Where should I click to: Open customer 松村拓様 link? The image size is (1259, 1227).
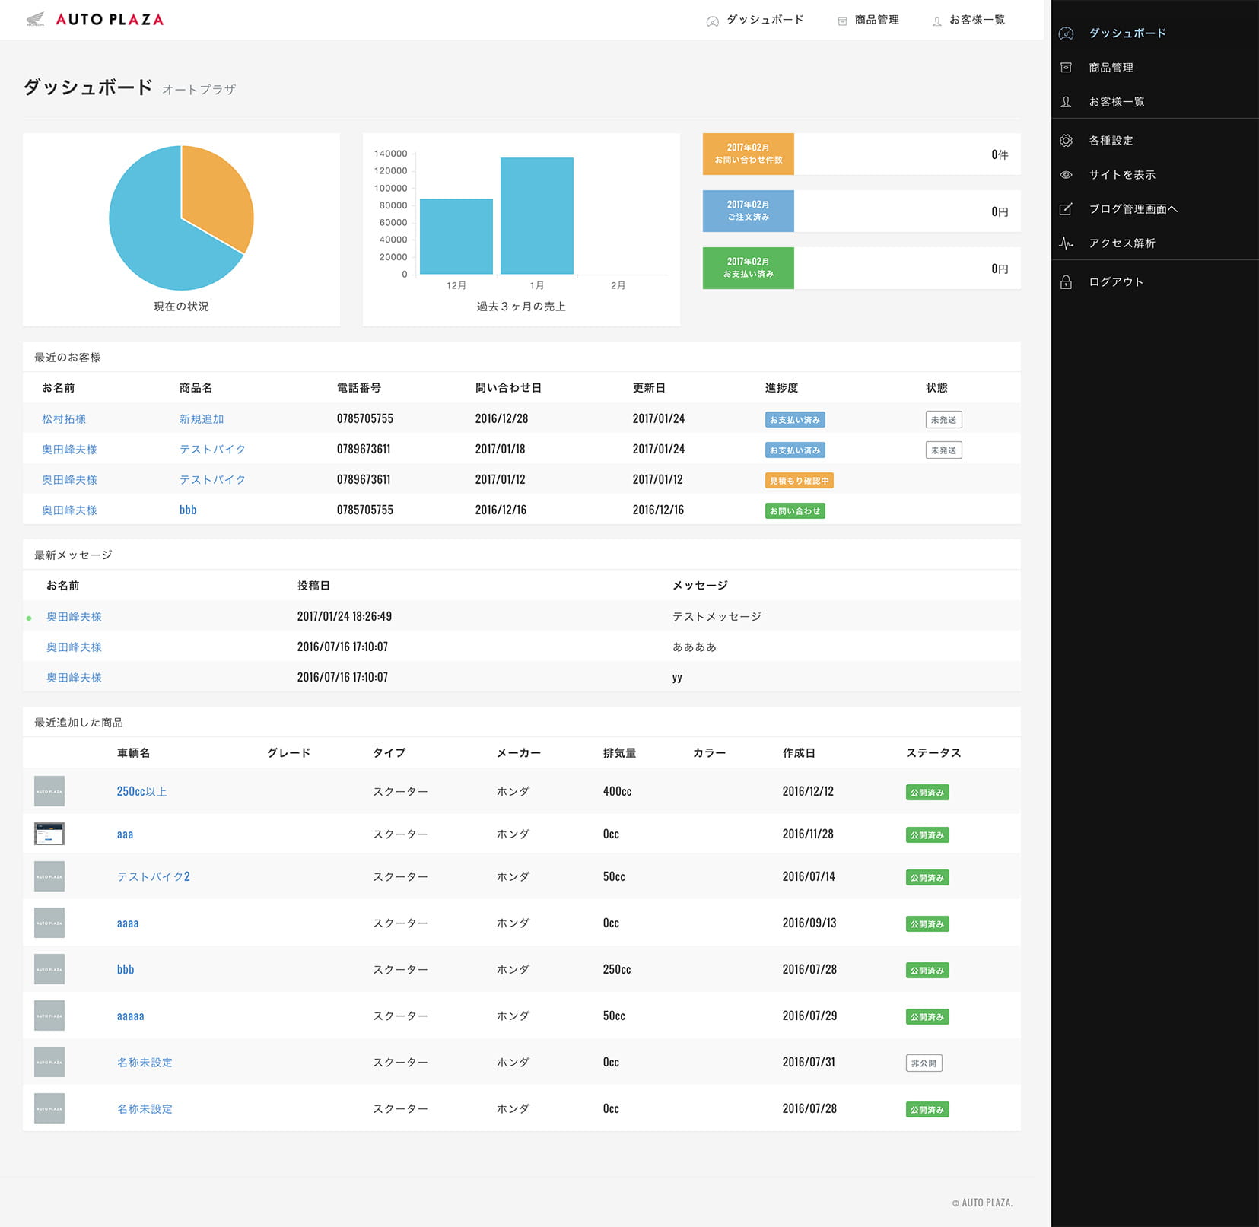tap(64, 419)
